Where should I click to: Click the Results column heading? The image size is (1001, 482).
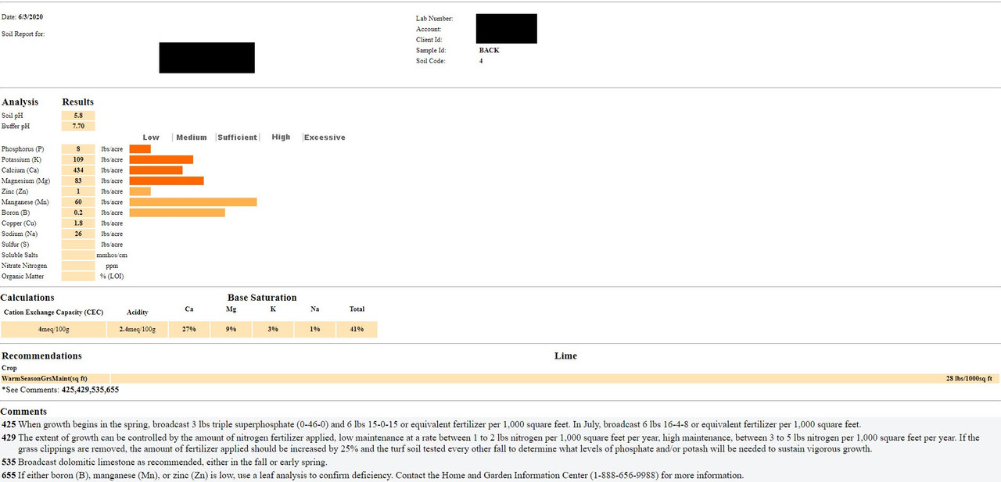(x=78, y=102)
